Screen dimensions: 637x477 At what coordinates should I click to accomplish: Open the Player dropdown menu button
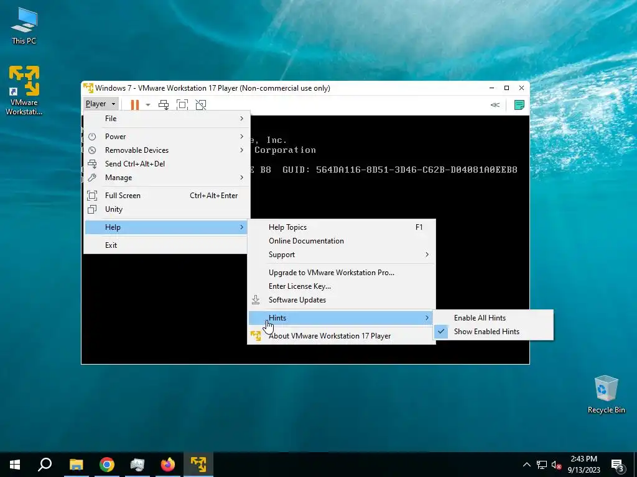101,104
